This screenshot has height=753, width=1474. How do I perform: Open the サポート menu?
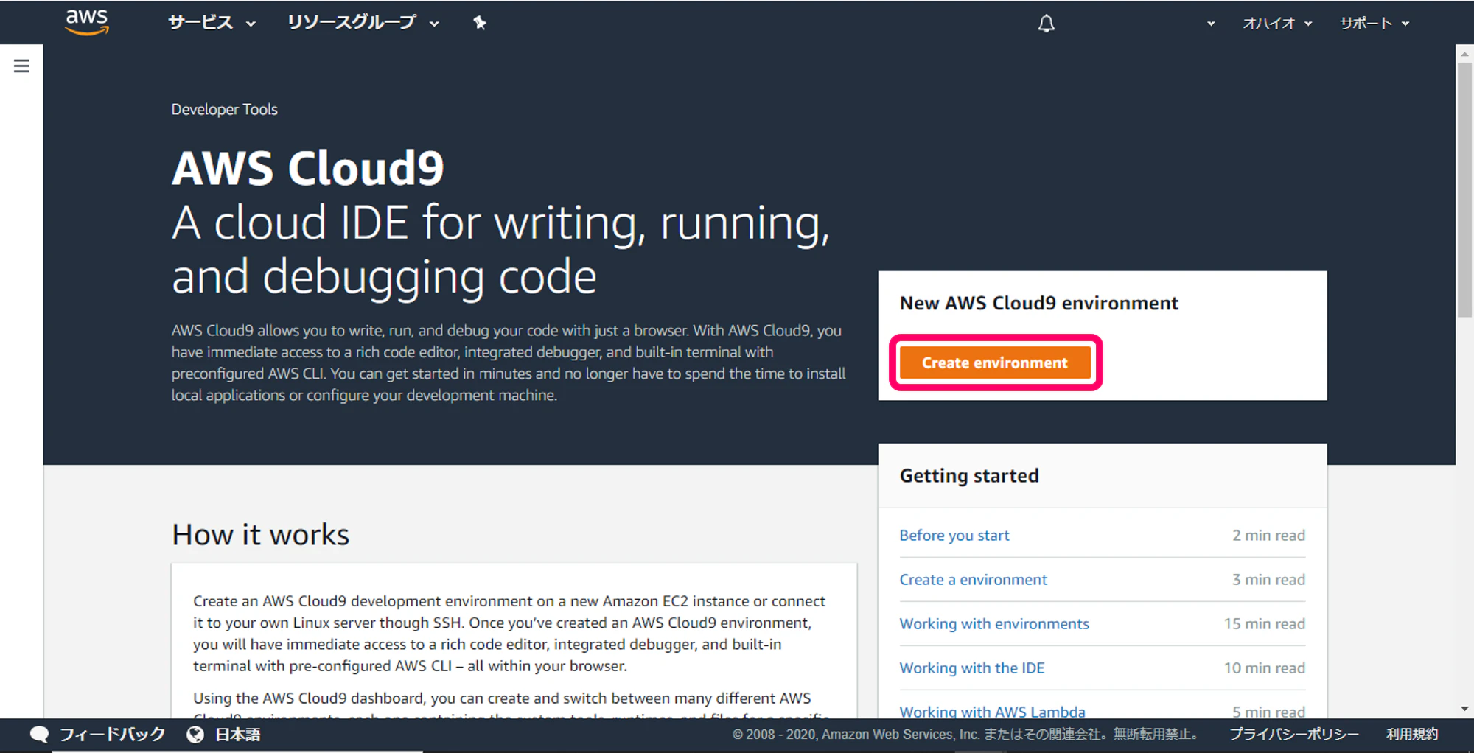point(1375,24)
